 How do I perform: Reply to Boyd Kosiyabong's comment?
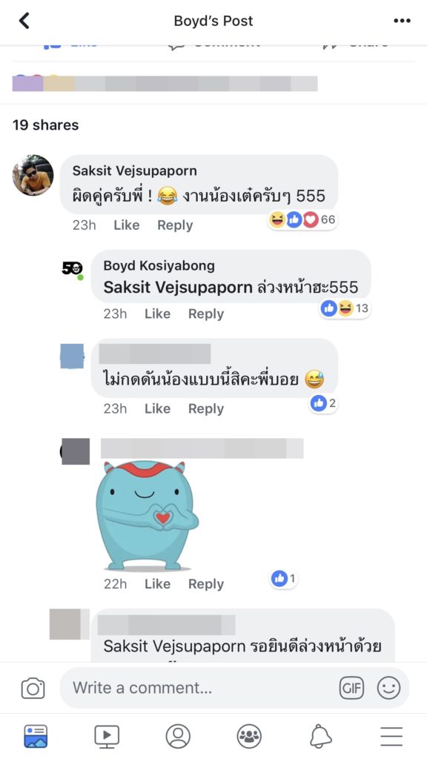click(x=206, y=314)
